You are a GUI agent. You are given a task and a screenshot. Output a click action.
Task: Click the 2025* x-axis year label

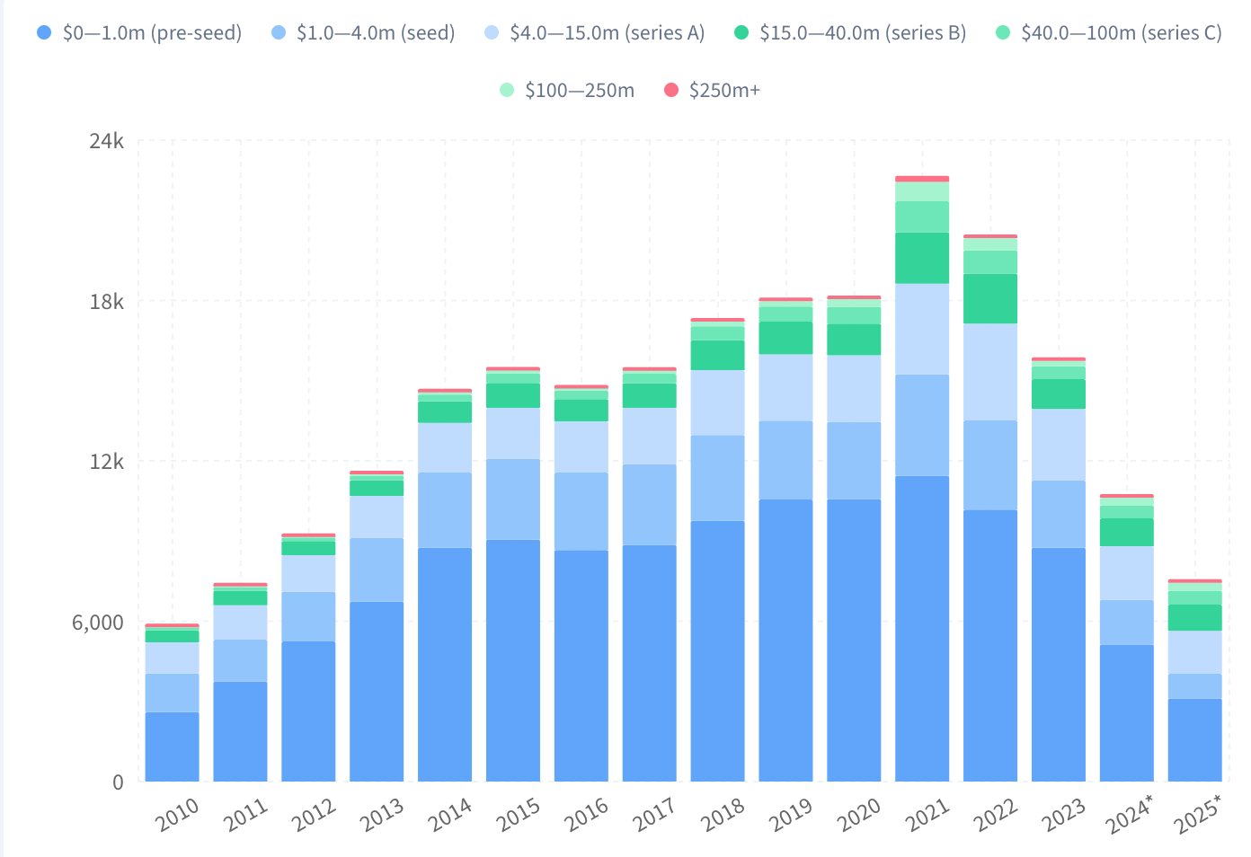(1198, 814)
